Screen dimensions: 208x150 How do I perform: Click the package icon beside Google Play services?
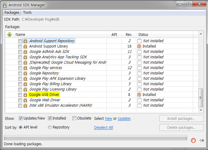point(25,68)
